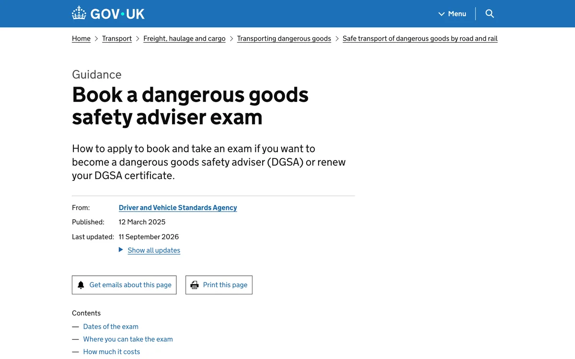Jump to Where you can take the exam
This screenshot has width=575, height=359.
click(128, 339)
